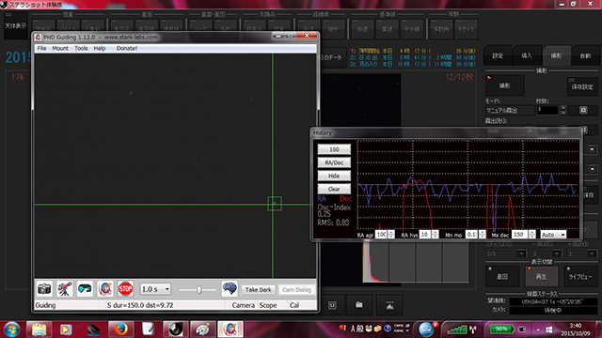Adjust the Mx dec spinner arrows

point(532,235)
